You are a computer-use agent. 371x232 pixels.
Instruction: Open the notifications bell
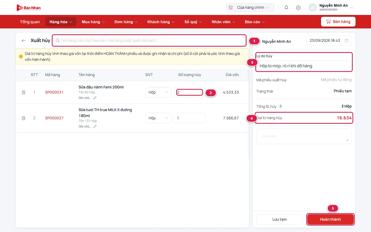pos(286,7)
